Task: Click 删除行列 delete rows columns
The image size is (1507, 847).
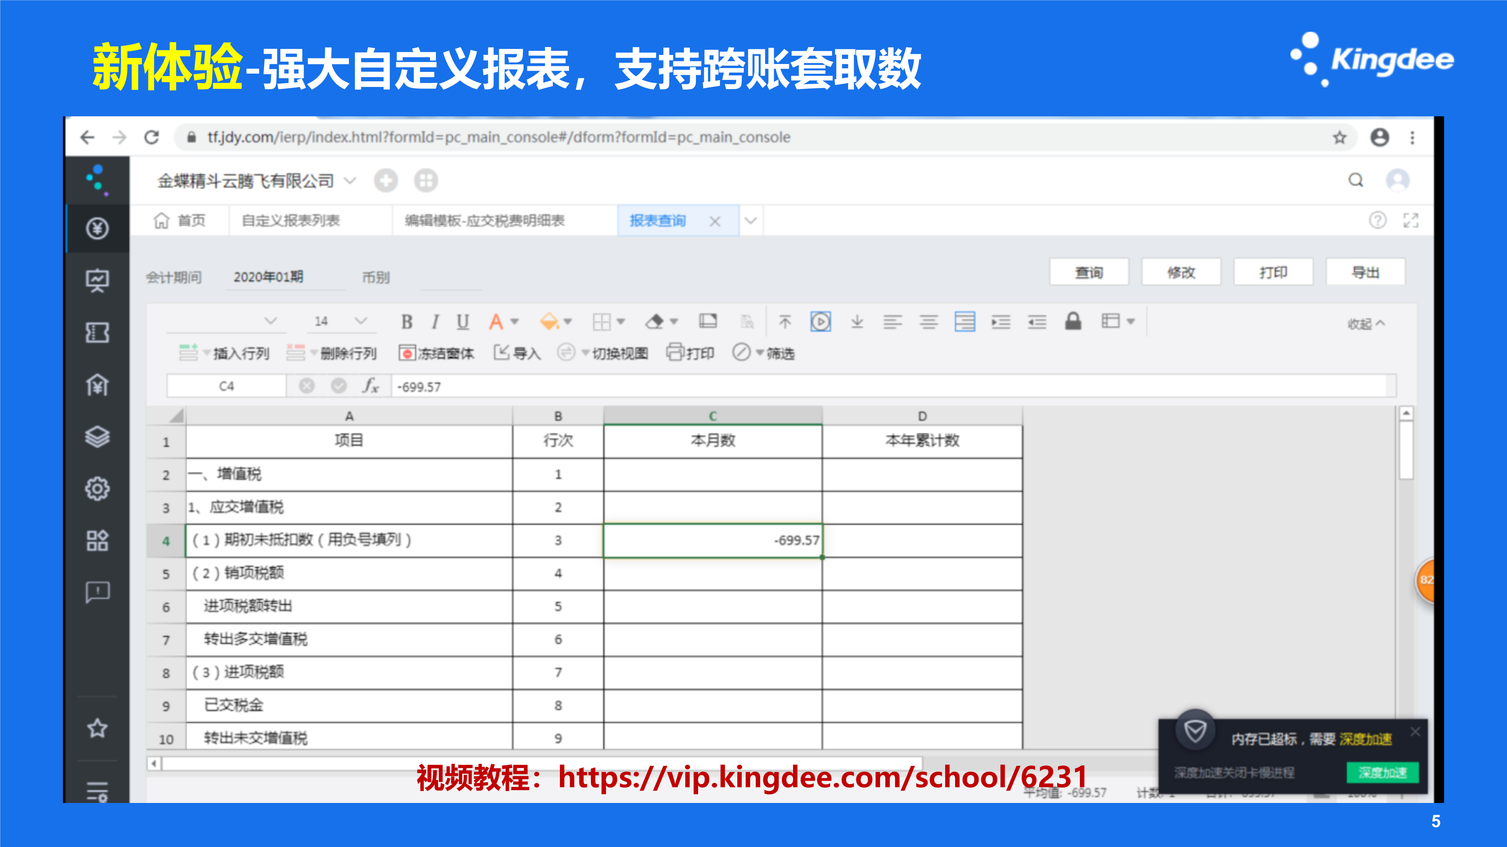Action: [332, 353]
